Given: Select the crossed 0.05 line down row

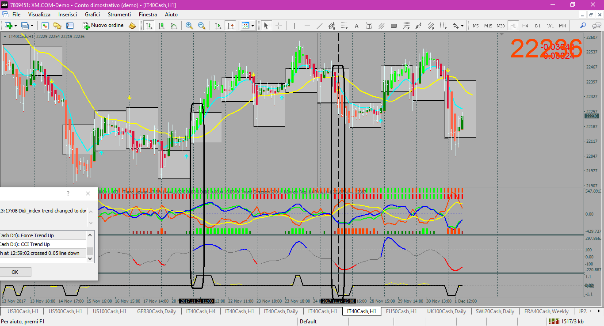Looking at the screenshot, I should [43, 253].
